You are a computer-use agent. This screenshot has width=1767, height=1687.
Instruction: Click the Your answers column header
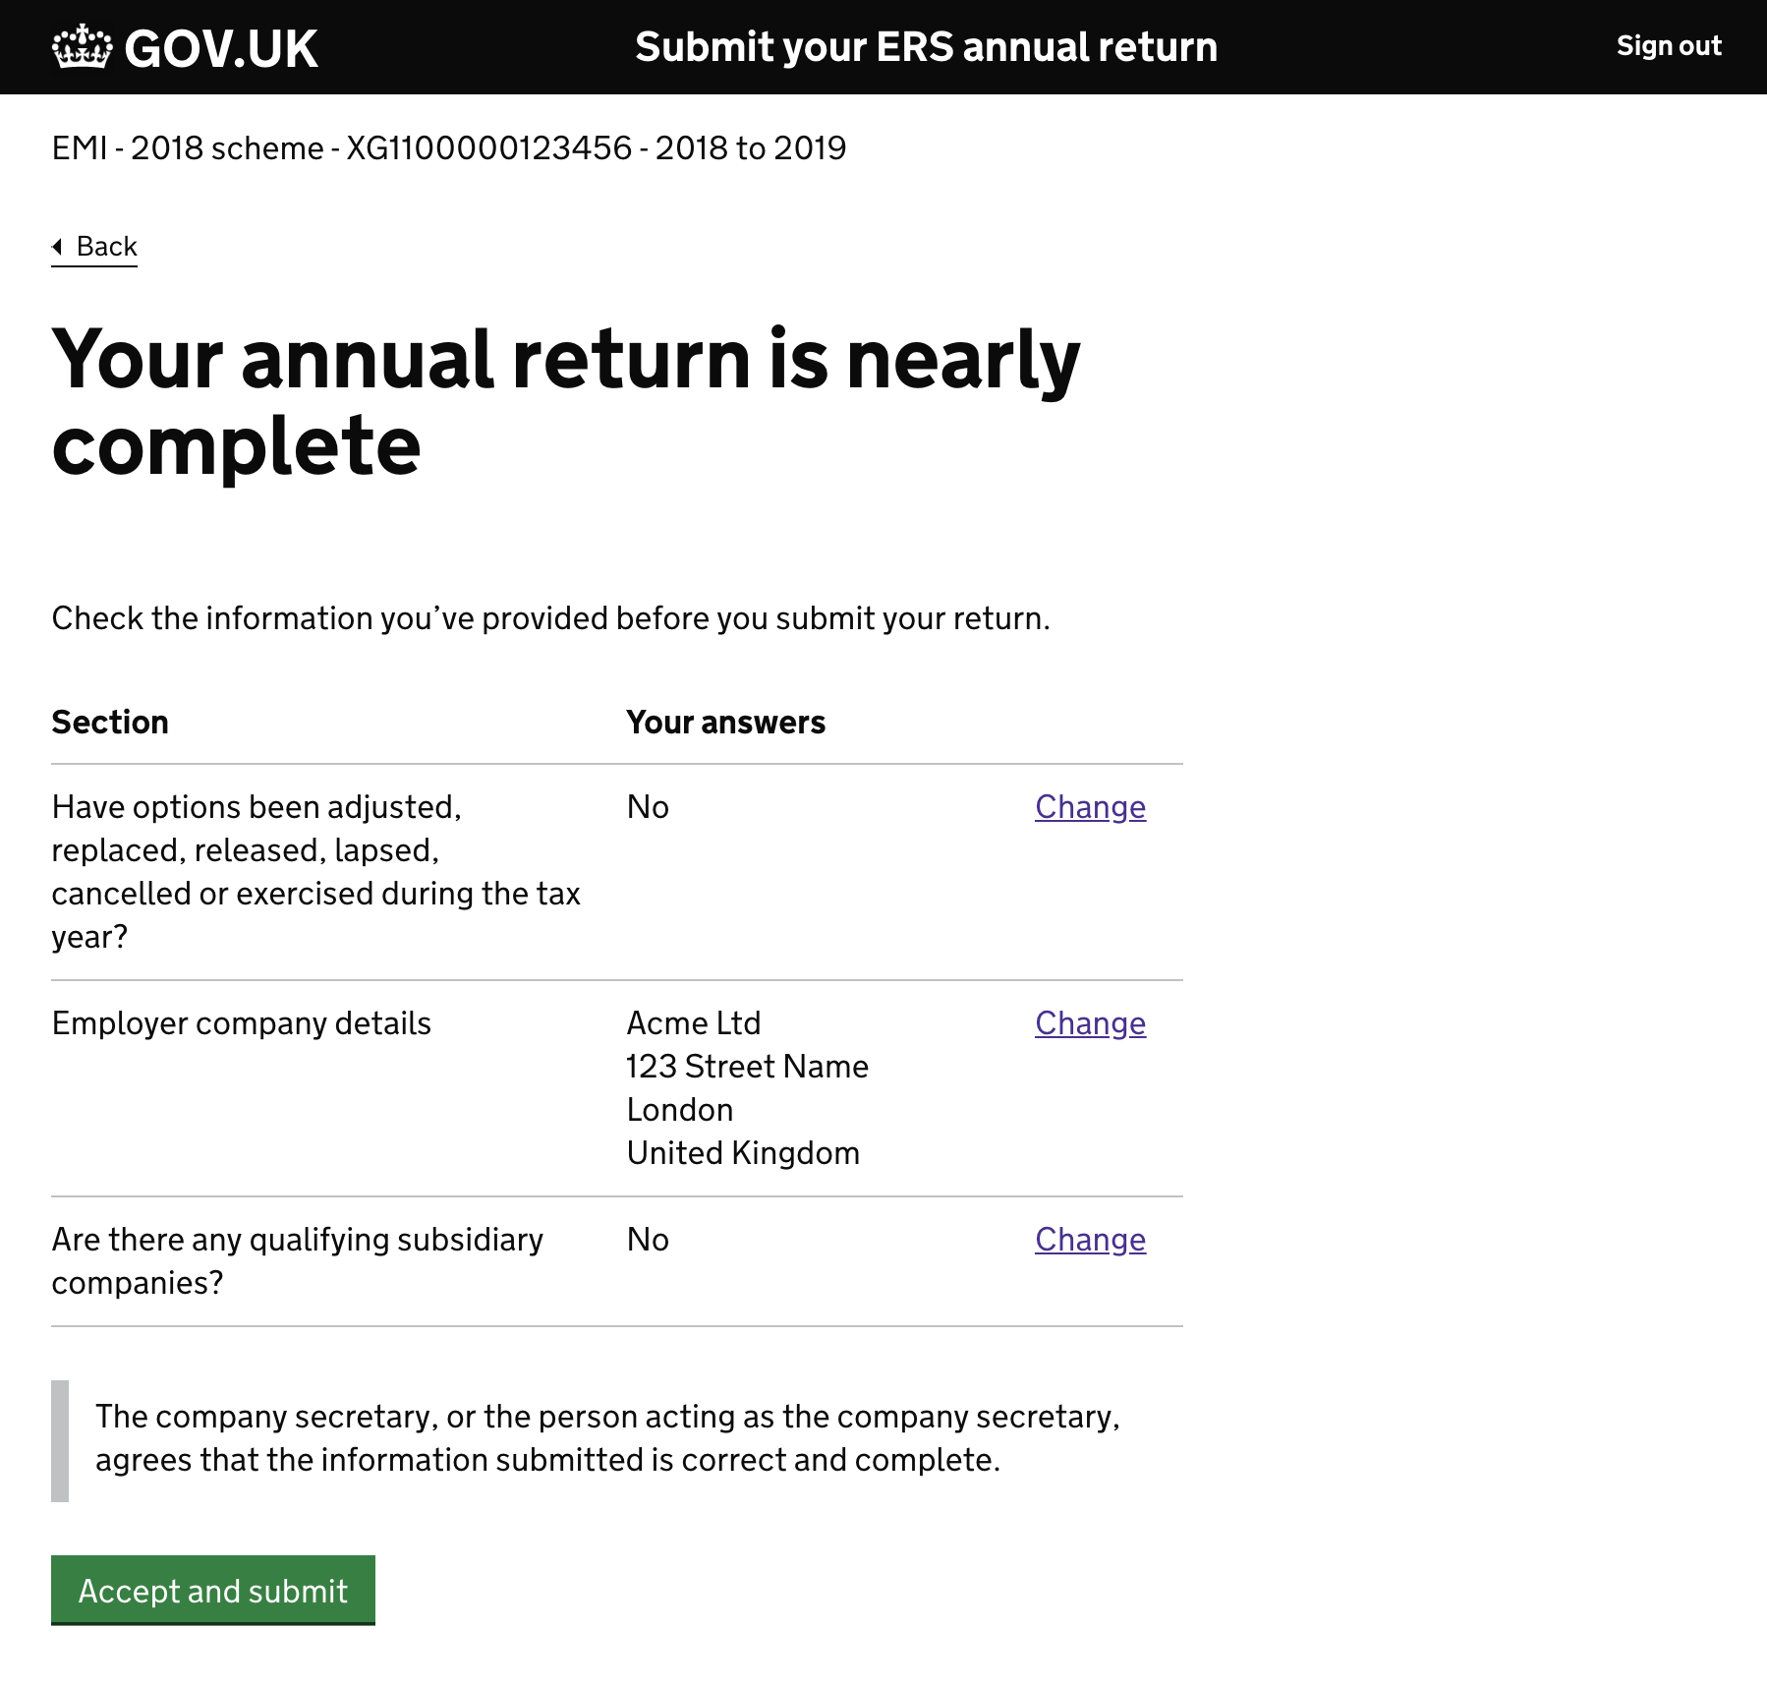pyautogui.click(x=726, y=723)
